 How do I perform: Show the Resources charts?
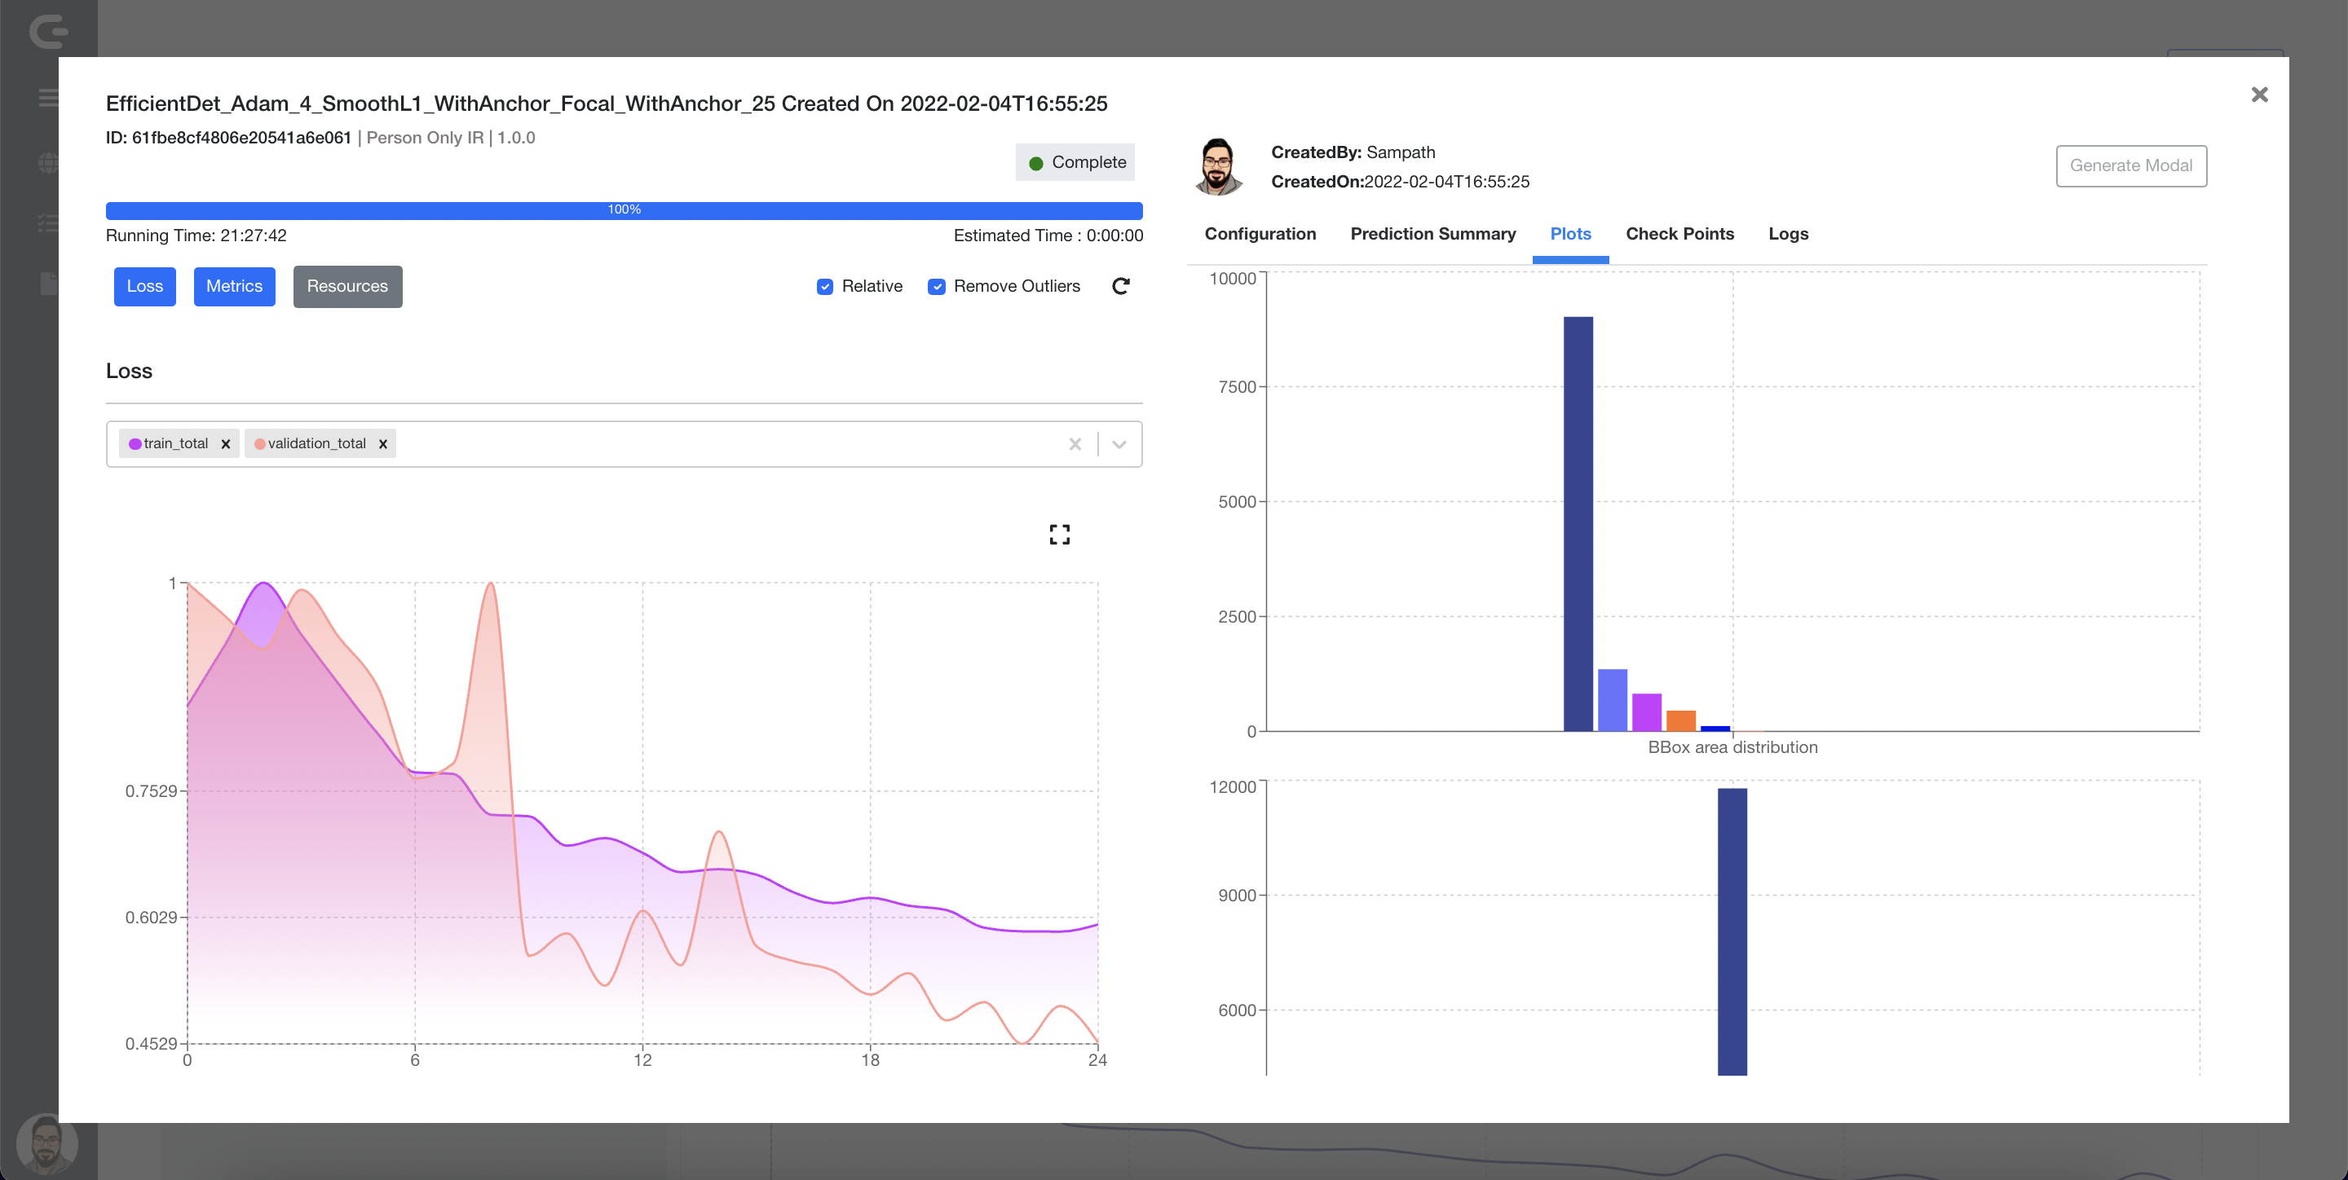point(346,286)
